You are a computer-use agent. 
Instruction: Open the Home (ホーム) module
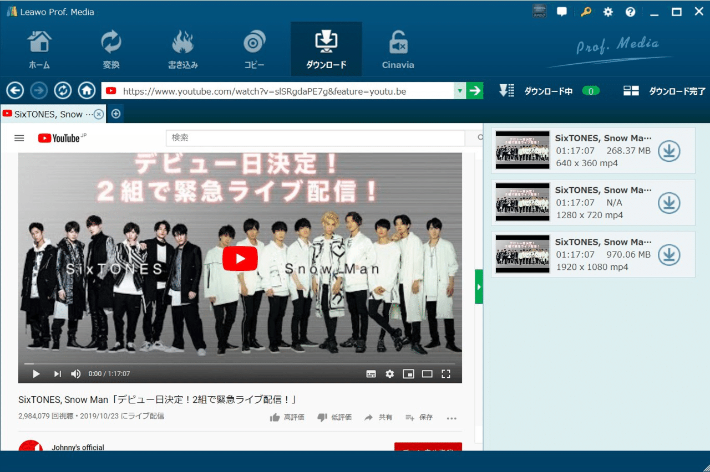(x=39, y=50)
